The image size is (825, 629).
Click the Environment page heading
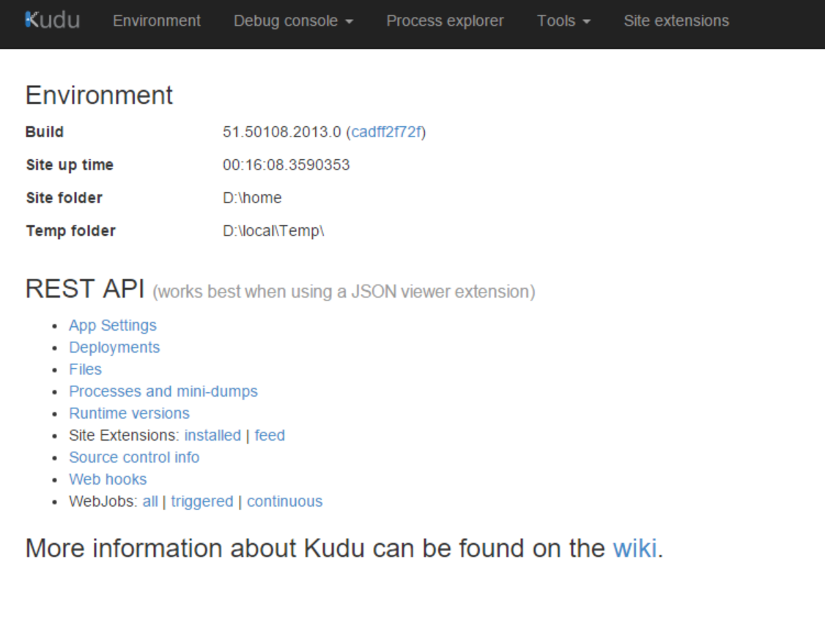[99, 95]
